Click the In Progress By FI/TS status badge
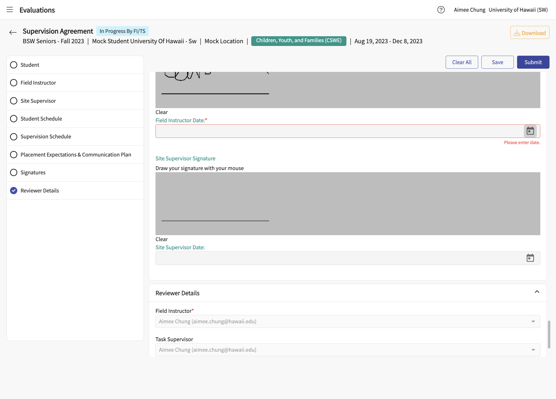Image resolution: width=556 pixels, height=399 pixels. click(122, 31)
